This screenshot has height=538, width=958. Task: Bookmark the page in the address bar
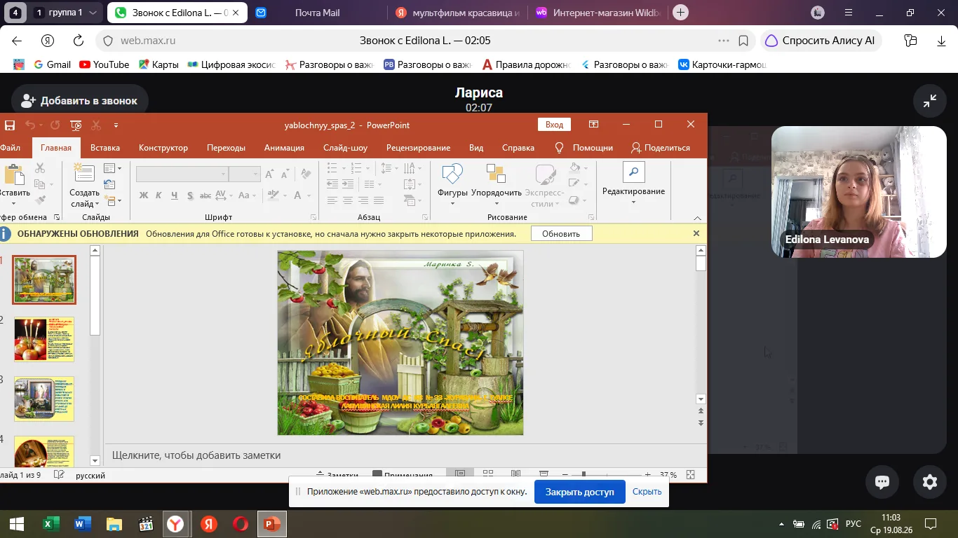pos(743,41)
